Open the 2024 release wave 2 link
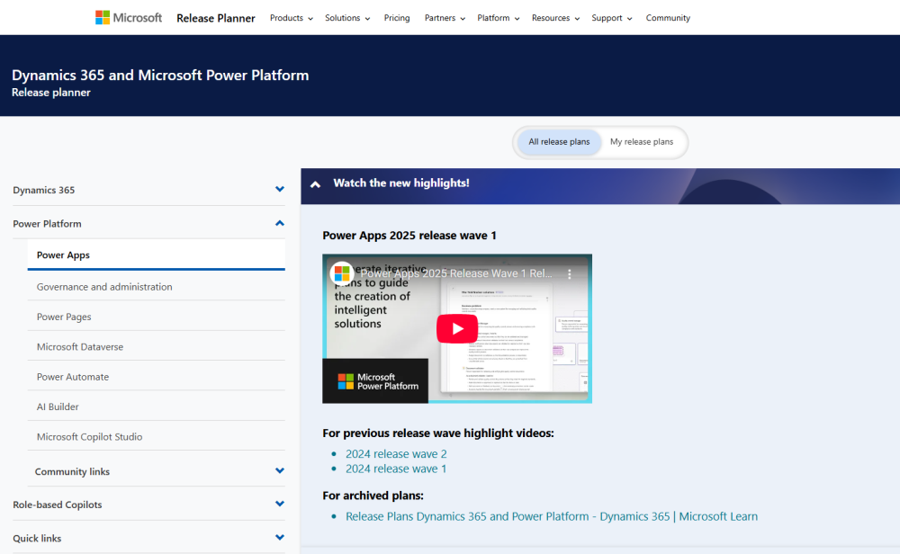 396,453
